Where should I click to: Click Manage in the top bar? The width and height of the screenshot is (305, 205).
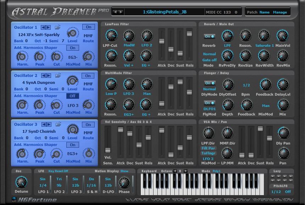coord(280,12)
